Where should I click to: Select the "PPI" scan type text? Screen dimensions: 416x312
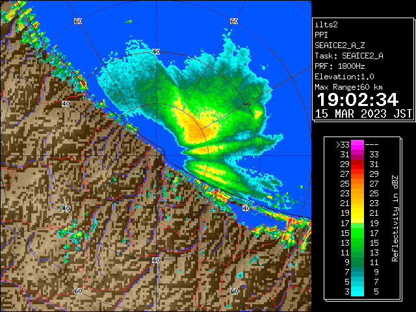tap(321, 35)
